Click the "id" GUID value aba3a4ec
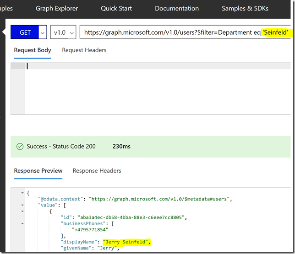Image resolution: width=295 pixels, height=254 pixels. [x=131, y=217]
